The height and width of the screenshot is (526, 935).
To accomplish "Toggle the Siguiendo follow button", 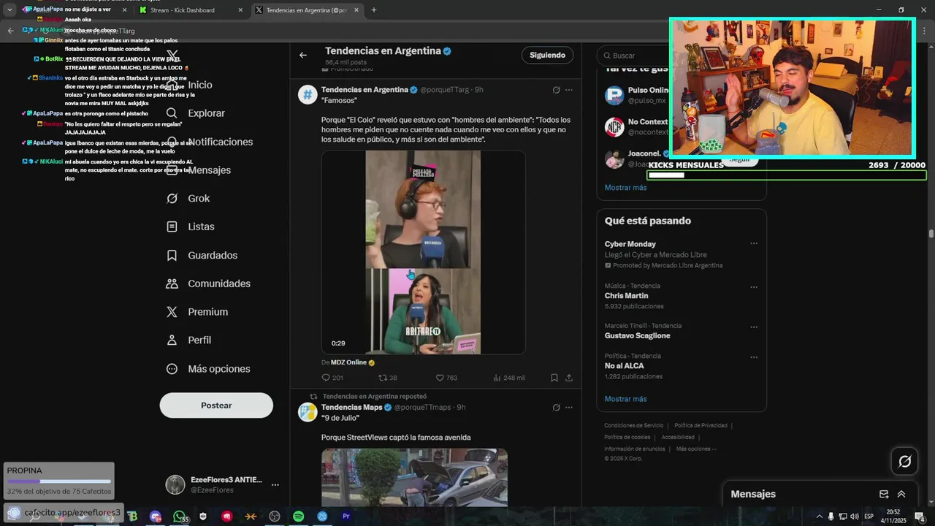I will click(x=547, y=55).
